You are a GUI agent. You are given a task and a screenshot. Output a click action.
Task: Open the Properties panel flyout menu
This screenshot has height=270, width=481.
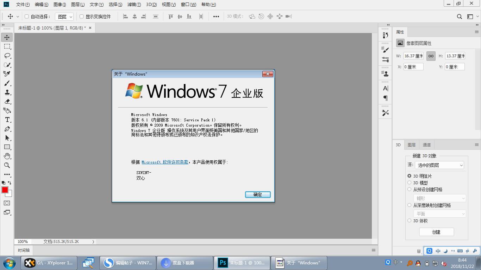[x=477, y=32]
